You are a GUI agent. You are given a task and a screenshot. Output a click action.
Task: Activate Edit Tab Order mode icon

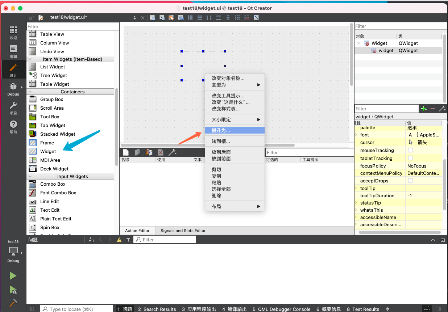pyautogui.click(x=181, y=17)
